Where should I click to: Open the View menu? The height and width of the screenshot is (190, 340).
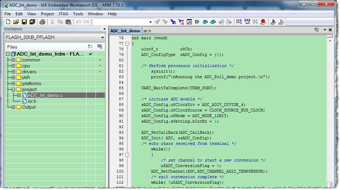click(32, 14)
